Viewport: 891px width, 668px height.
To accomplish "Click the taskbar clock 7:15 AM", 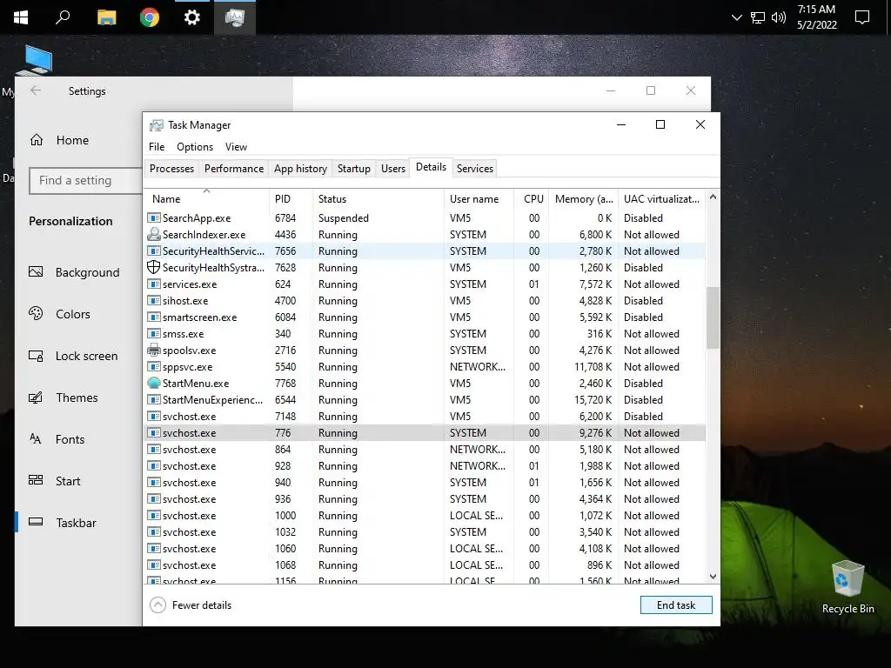I will point(816,17).
